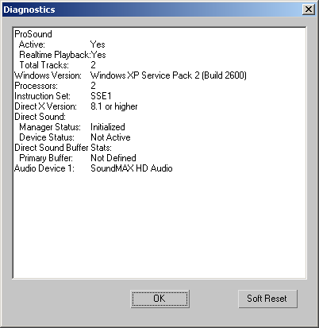
Task: Click the Realtime Playback line
Action: [x=63, y=55]
